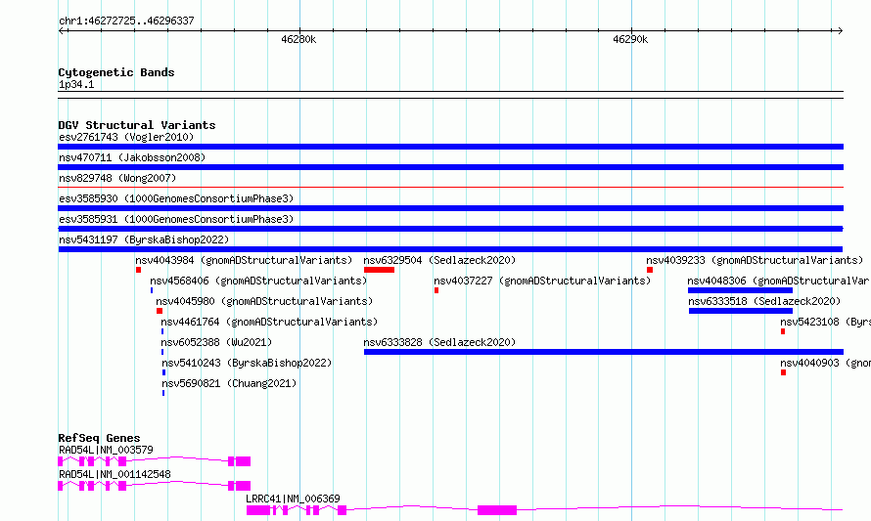Click the right scroll arrow on the ruler
This screenshot has width=871, height=521.
(x=840, y=31)
